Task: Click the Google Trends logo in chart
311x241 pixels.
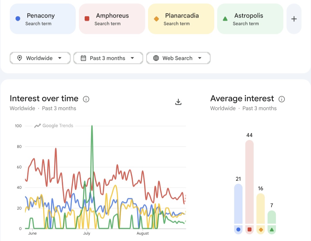Action: pyautogui.click(x=54, y=126)
